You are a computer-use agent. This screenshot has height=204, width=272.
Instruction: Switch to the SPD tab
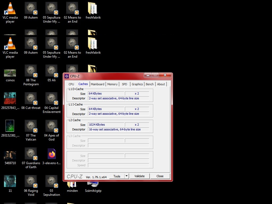pyautogui.click(x=124, y=84)
